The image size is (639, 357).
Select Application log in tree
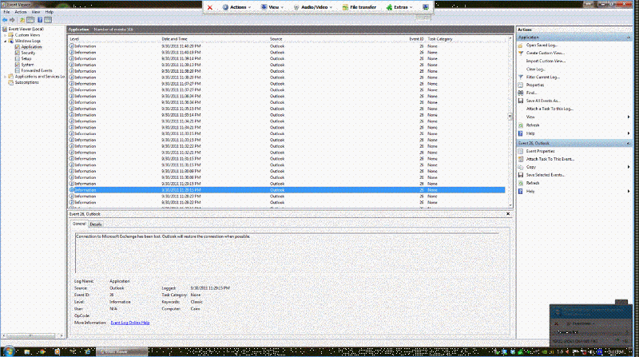31,47
